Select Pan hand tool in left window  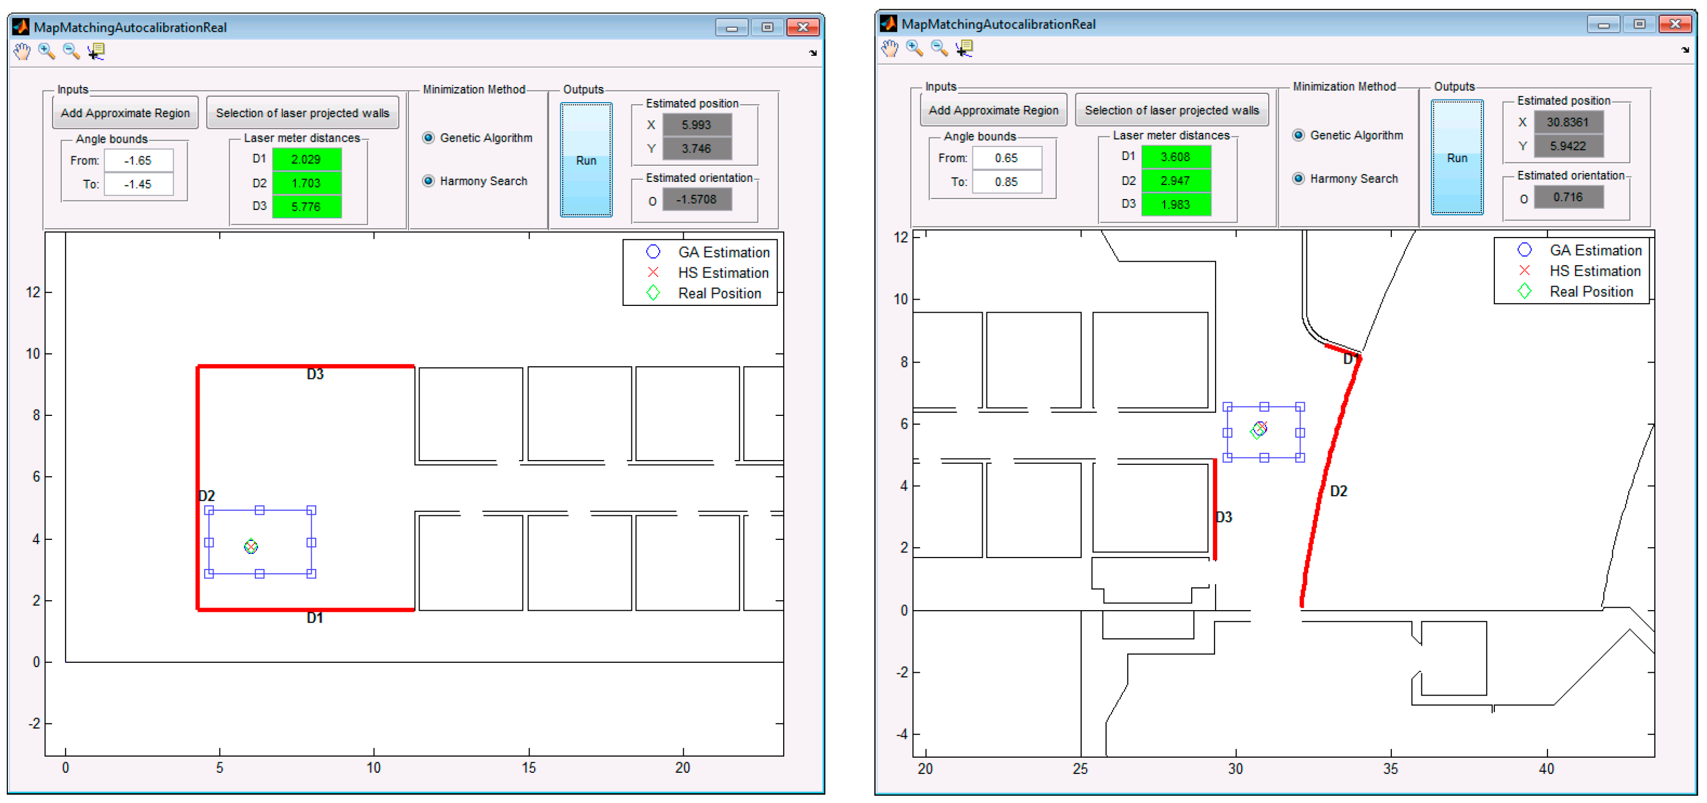point(22,52)
